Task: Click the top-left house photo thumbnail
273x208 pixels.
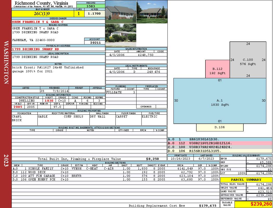Action: (x=121, y=12)
